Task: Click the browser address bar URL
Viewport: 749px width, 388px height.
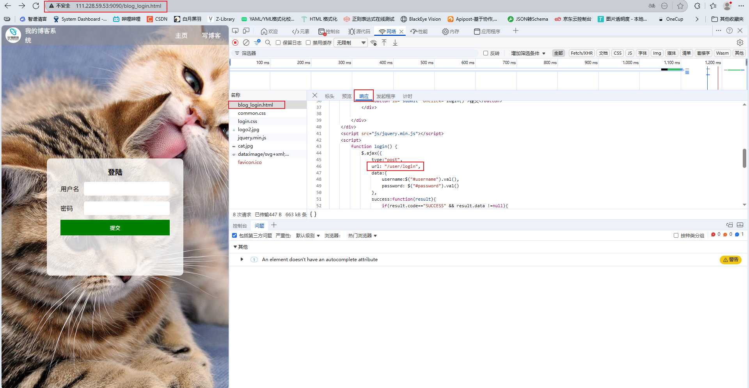Action: (118, 6)
